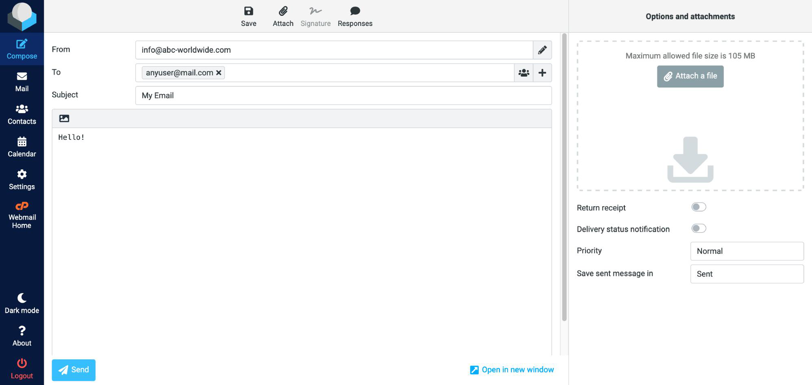Go to Mail in the sidebar
The image size is (812, 385).
[22, 82]
